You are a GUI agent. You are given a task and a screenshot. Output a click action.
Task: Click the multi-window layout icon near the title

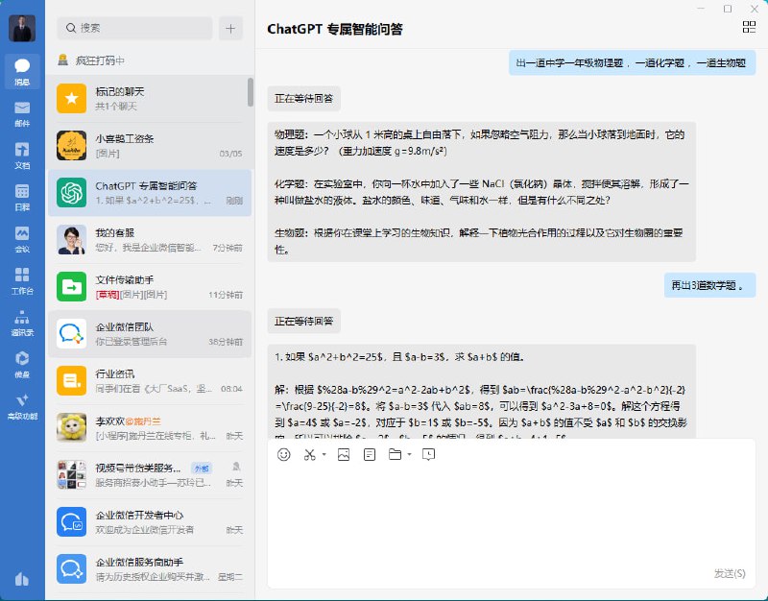point(750,27)
